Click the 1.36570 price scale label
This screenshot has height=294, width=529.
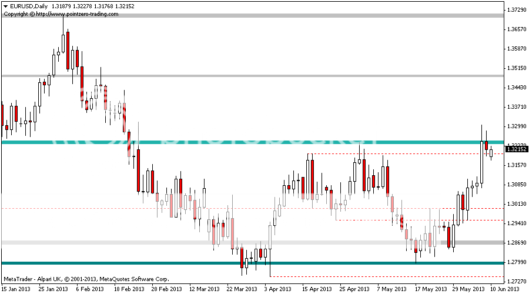[x=517, y=29]
